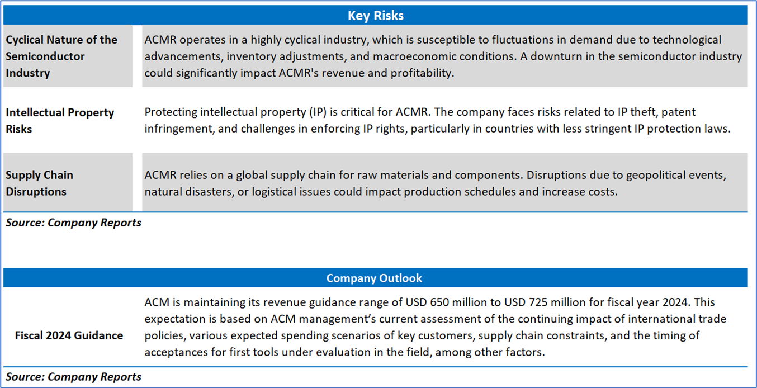The width and height of the screenshot is (757, 388).
Task: Click "revenue and profitability" in cyclical risk text
Action: click(x=391, y=73)
